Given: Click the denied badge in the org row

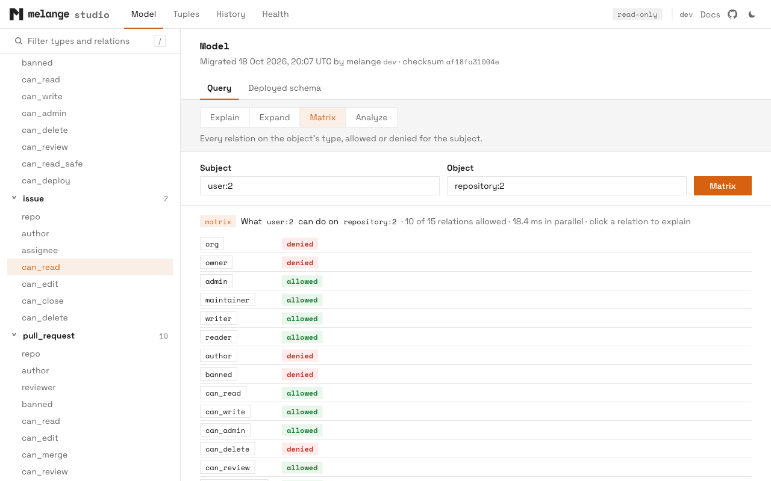Looking at the screenshot, I should 300,244.
